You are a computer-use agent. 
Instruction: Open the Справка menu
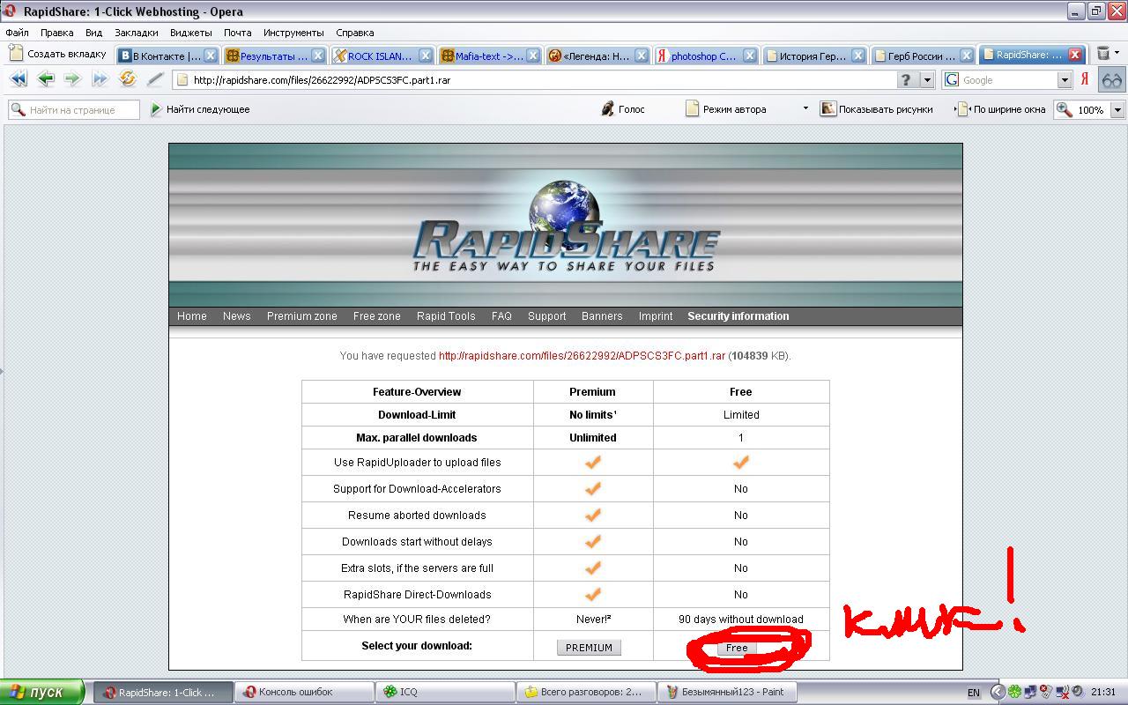(355, 33)
